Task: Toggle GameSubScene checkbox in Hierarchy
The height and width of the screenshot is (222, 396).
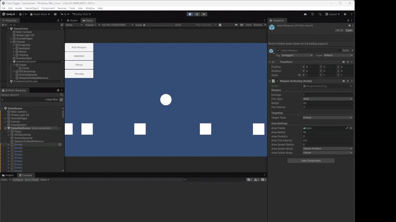Action: (62, 62)
